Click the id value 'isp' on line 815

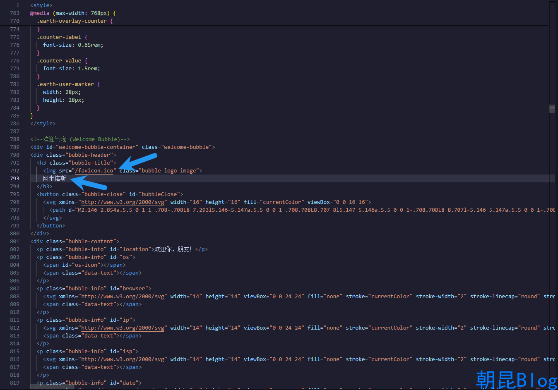(x=127, y=351)
